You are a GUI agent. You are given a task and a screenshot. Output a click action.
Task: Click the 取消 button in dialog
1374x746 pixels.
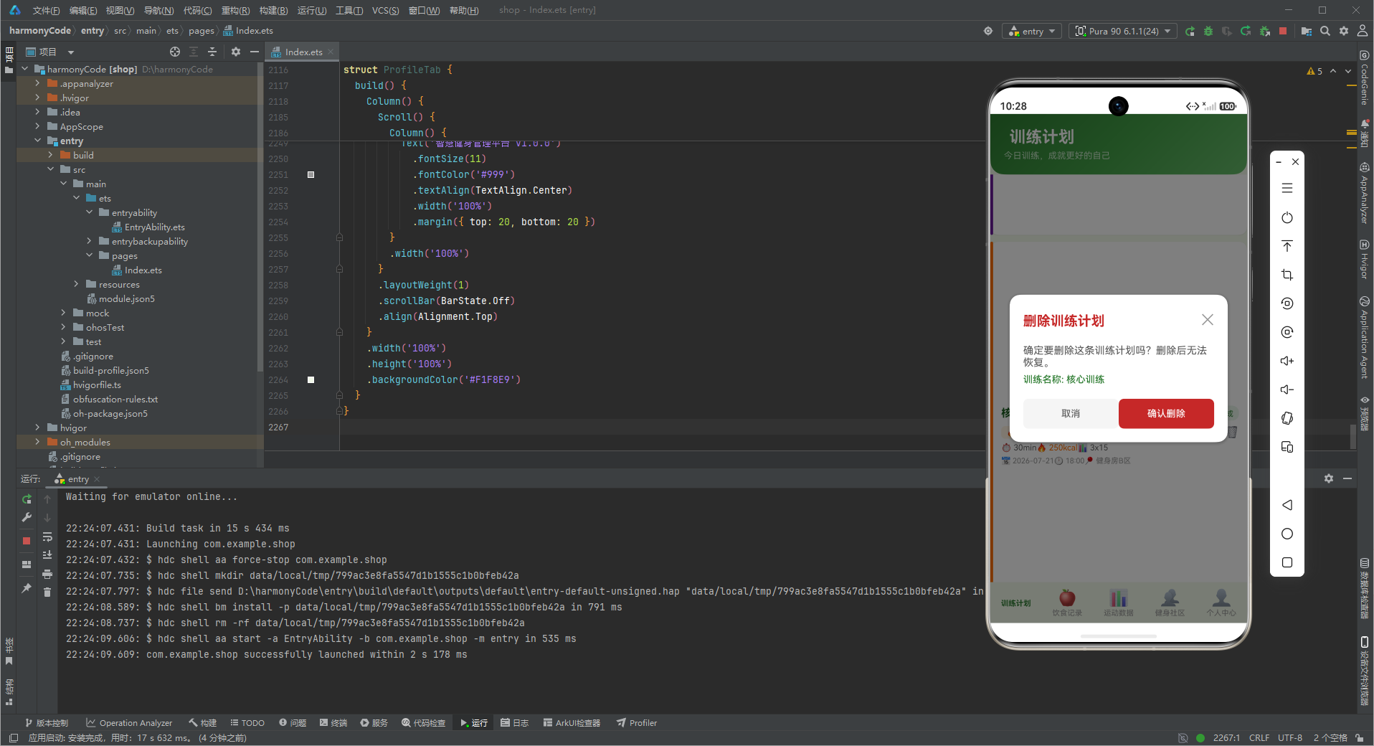[1071, 413]
